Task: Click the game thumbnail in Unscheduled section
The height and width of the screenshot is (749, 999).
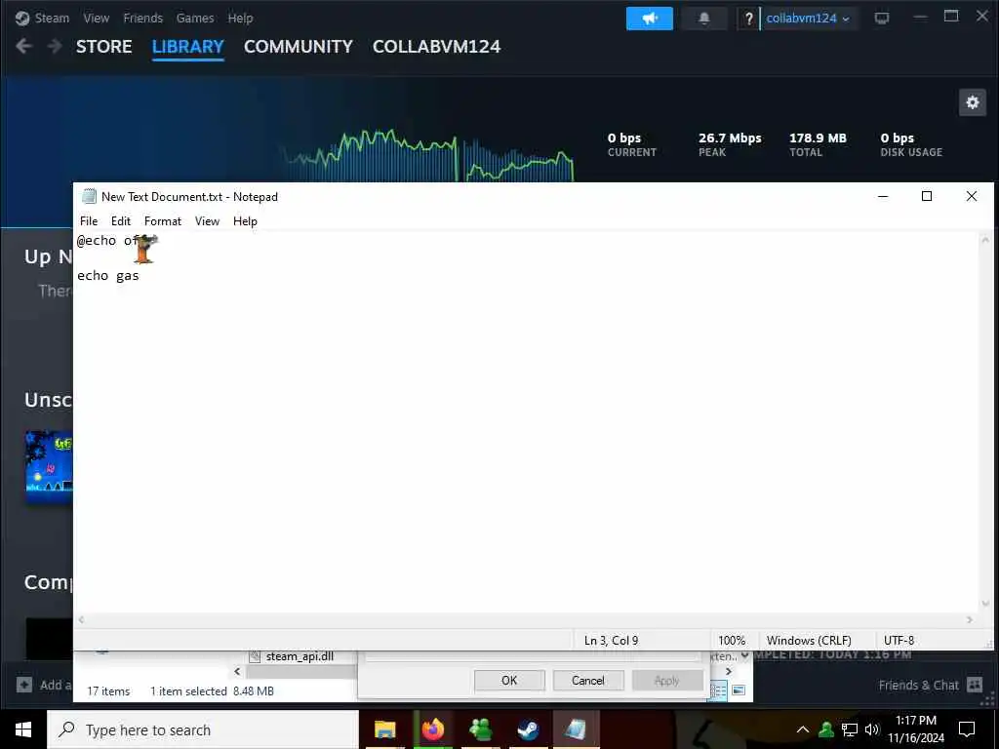Action: tap(49, 467)
